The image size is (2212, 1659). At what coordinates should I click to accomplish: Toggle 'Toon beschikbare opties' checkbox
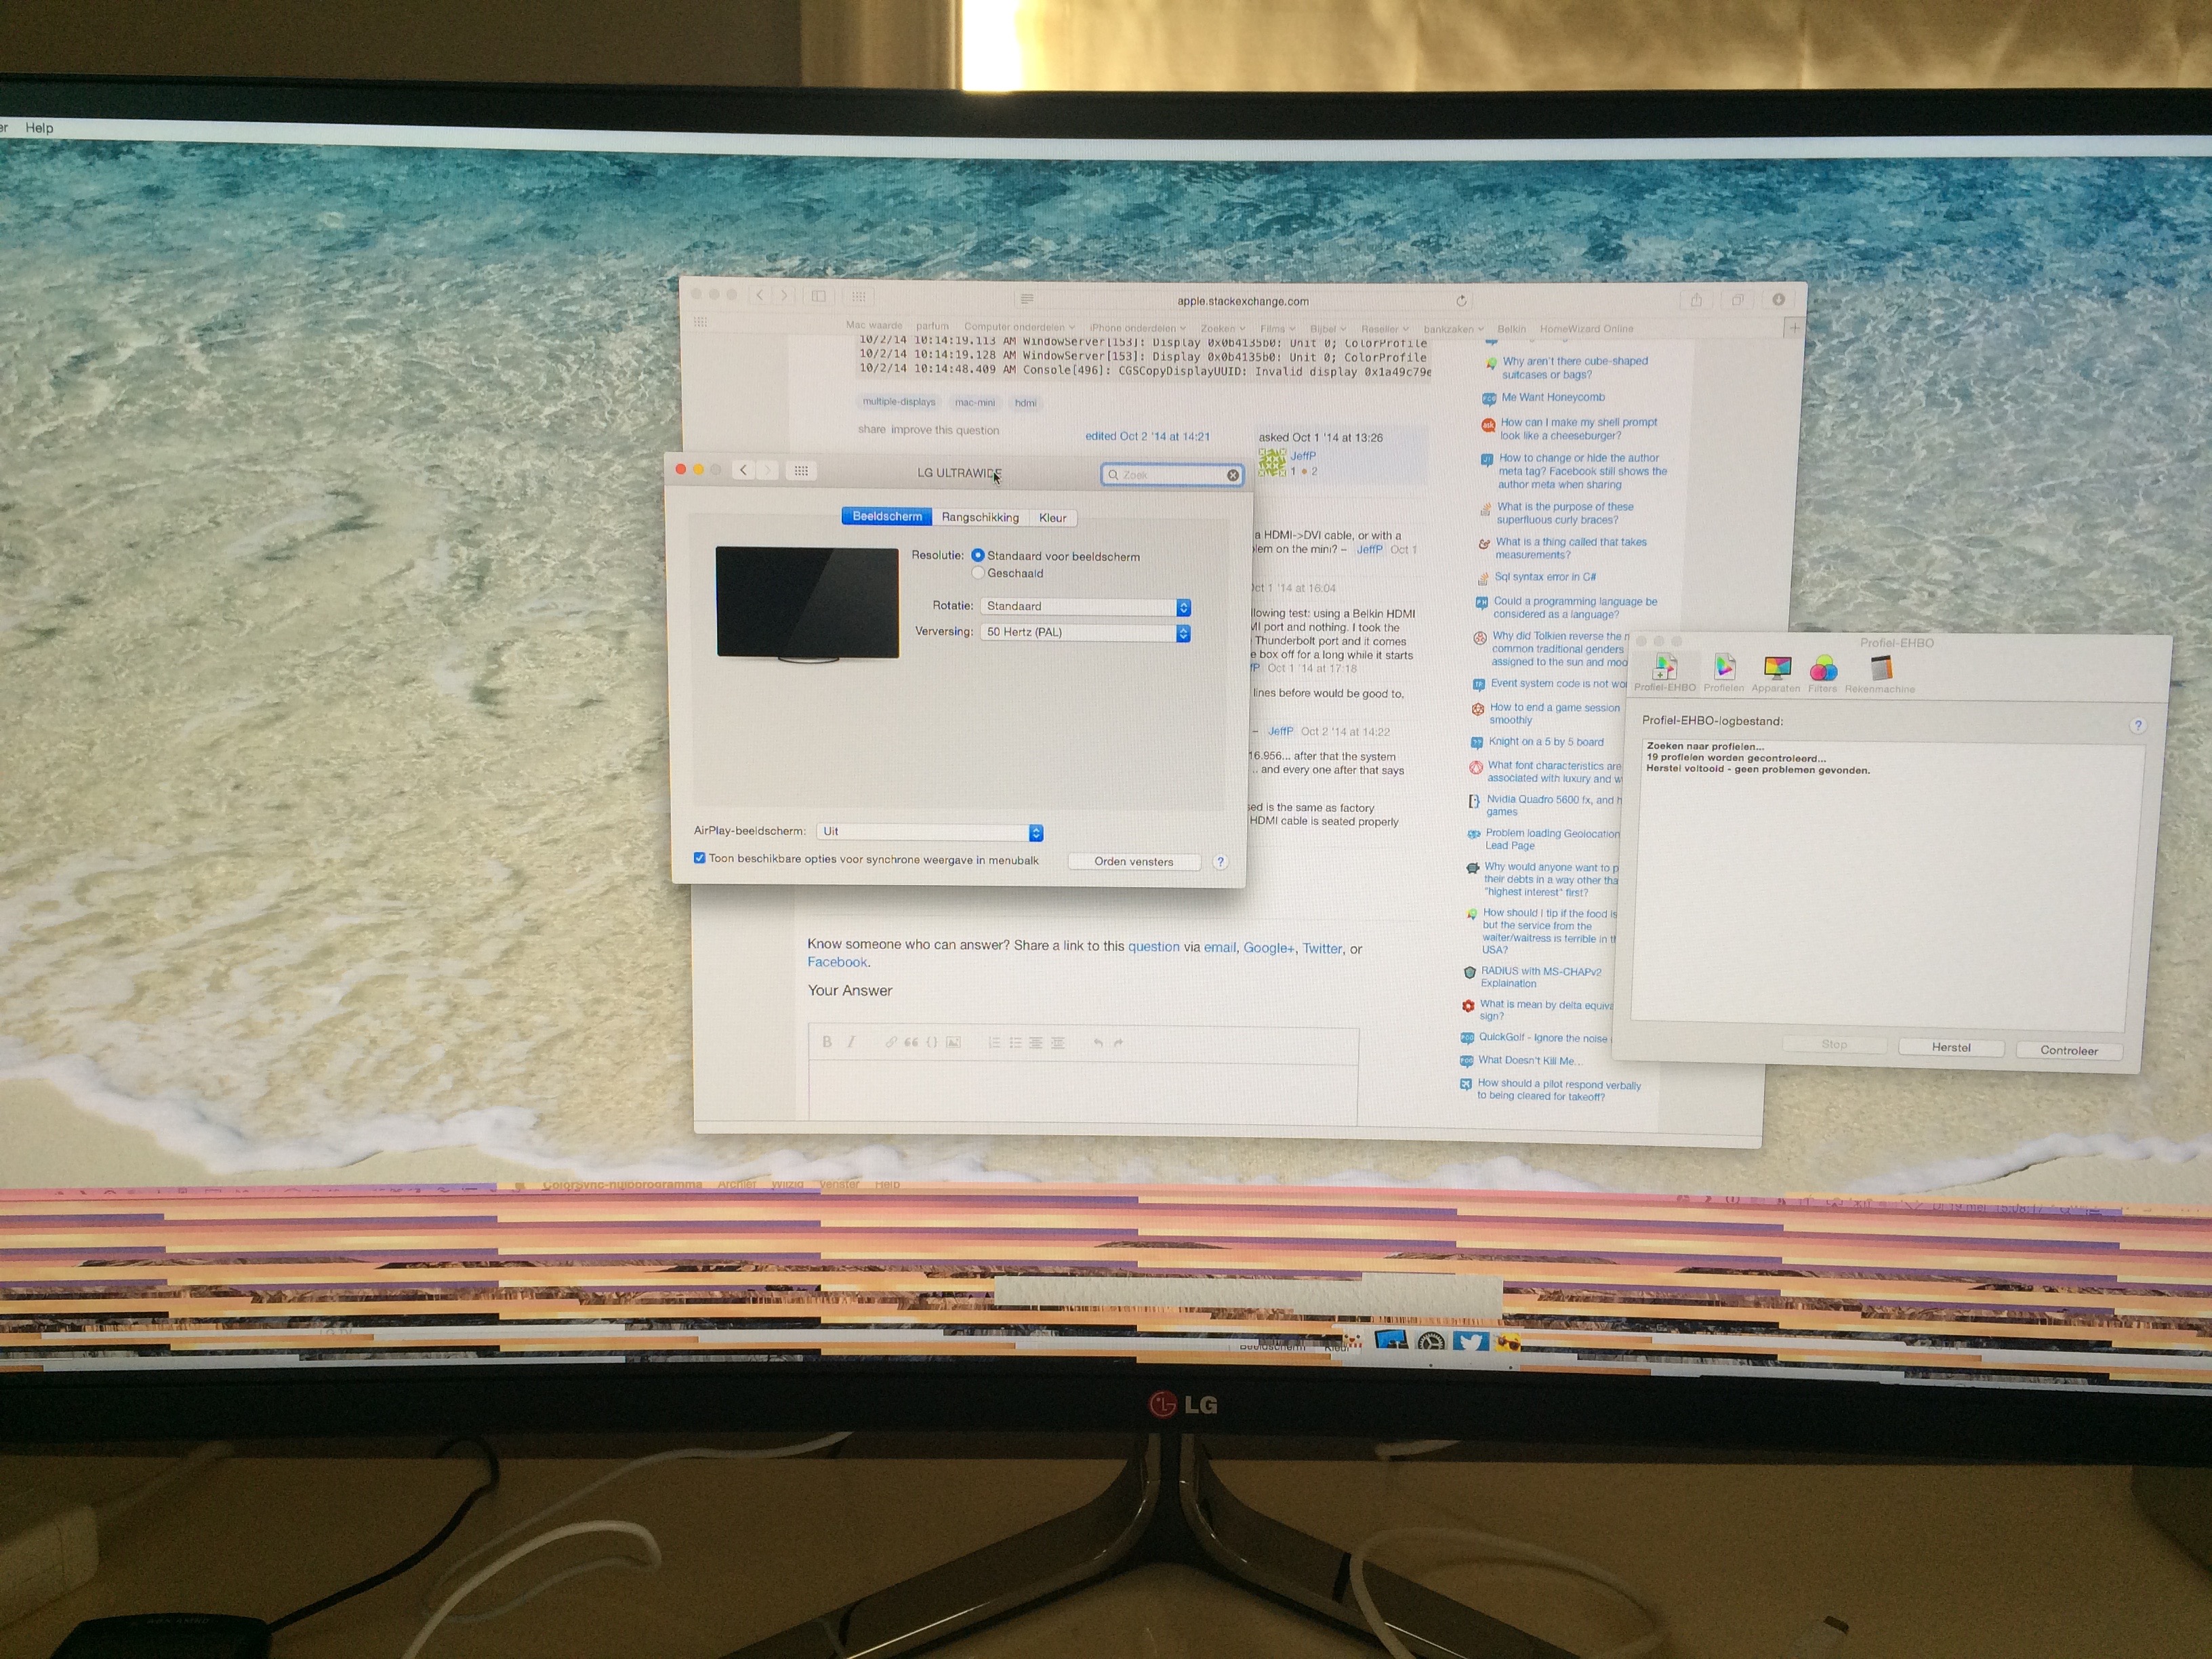[x=700, y=858]
